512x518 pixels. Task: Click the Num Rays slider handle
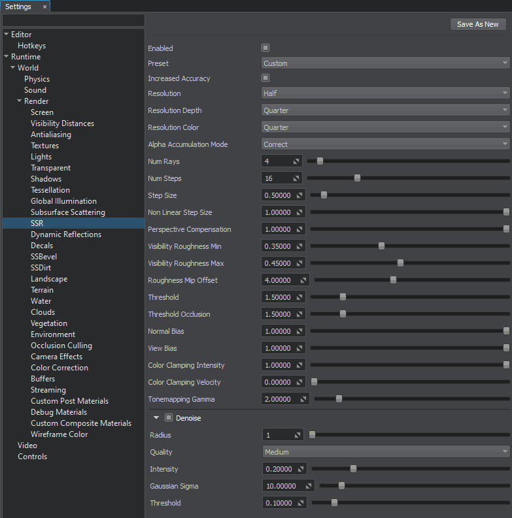point(320,161)
